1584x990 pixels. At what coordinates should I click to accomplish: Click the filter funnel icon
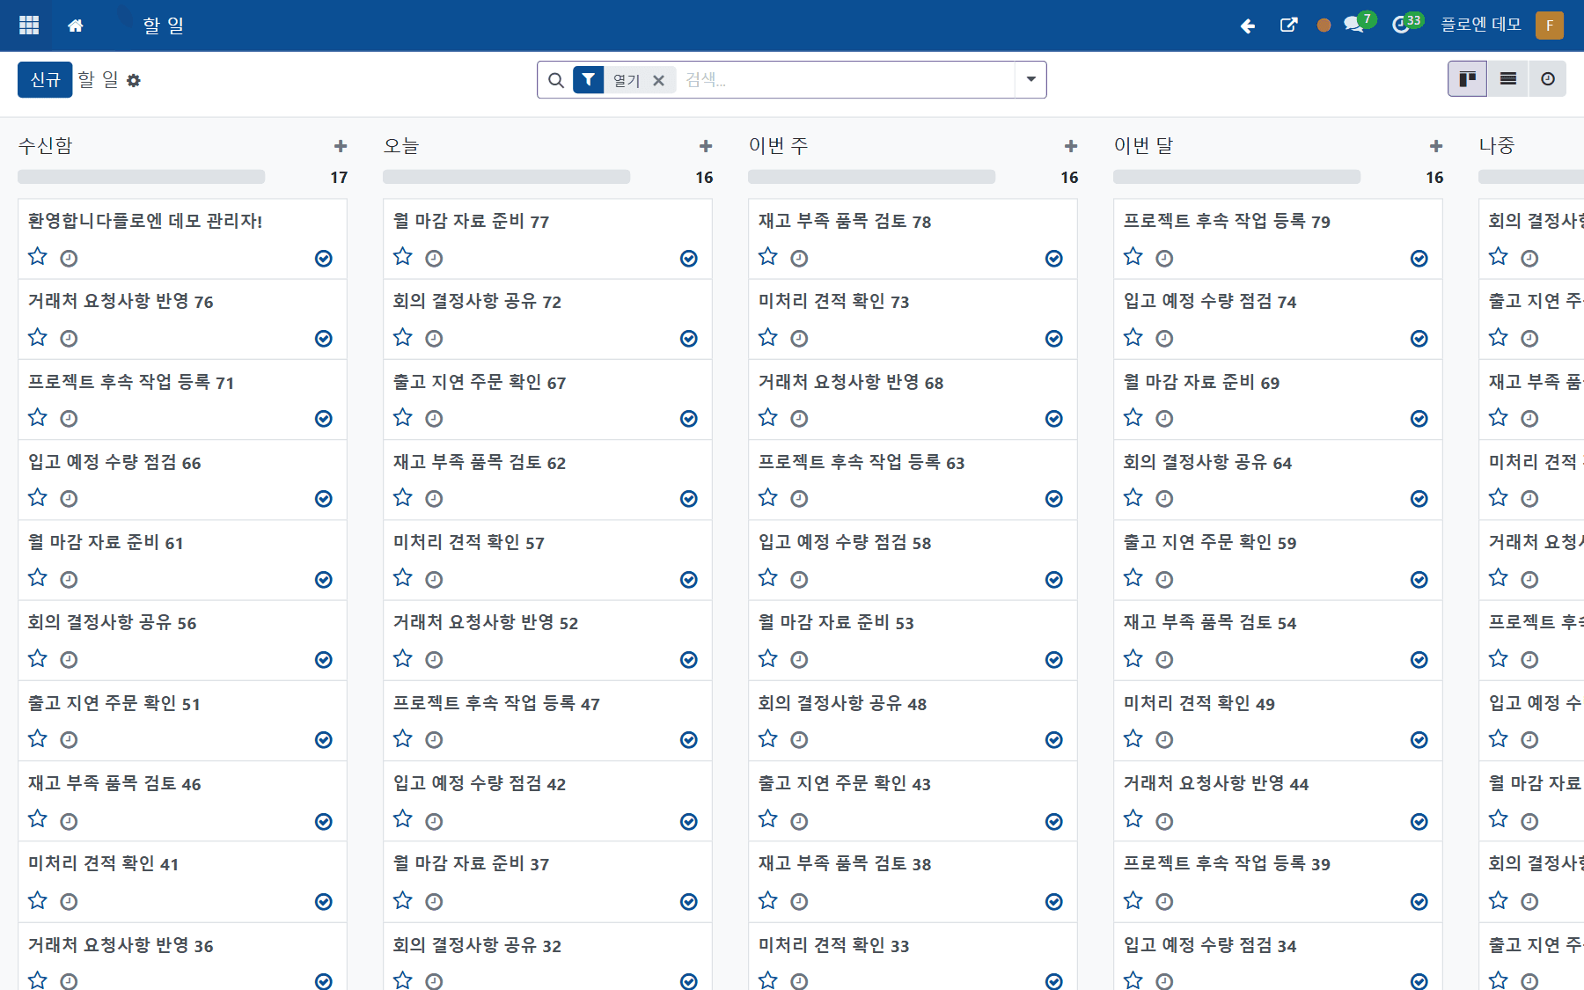point(588,80)
